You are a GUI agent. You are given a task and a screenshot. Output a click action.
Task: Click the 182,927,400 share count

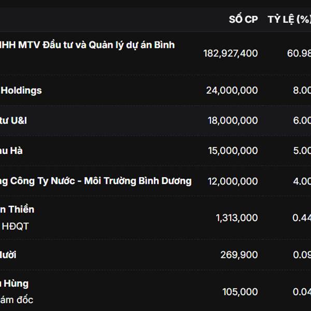[230, 53]
